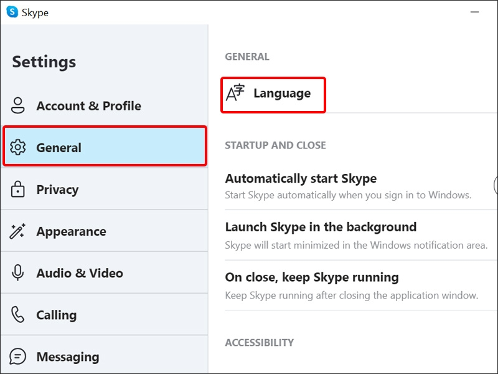Screen dimensions: 498x374
Task: Click the Calling phone handset icon
Action: pos(17,315)
